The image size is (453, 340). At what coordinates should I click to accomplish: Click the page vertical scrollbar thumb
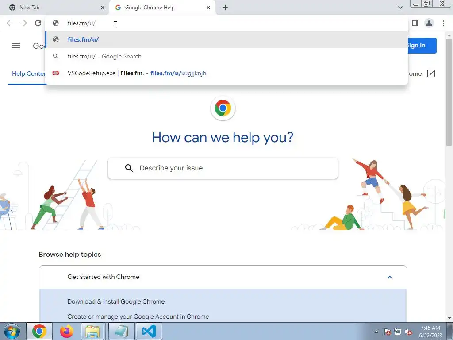click(449, 92)
